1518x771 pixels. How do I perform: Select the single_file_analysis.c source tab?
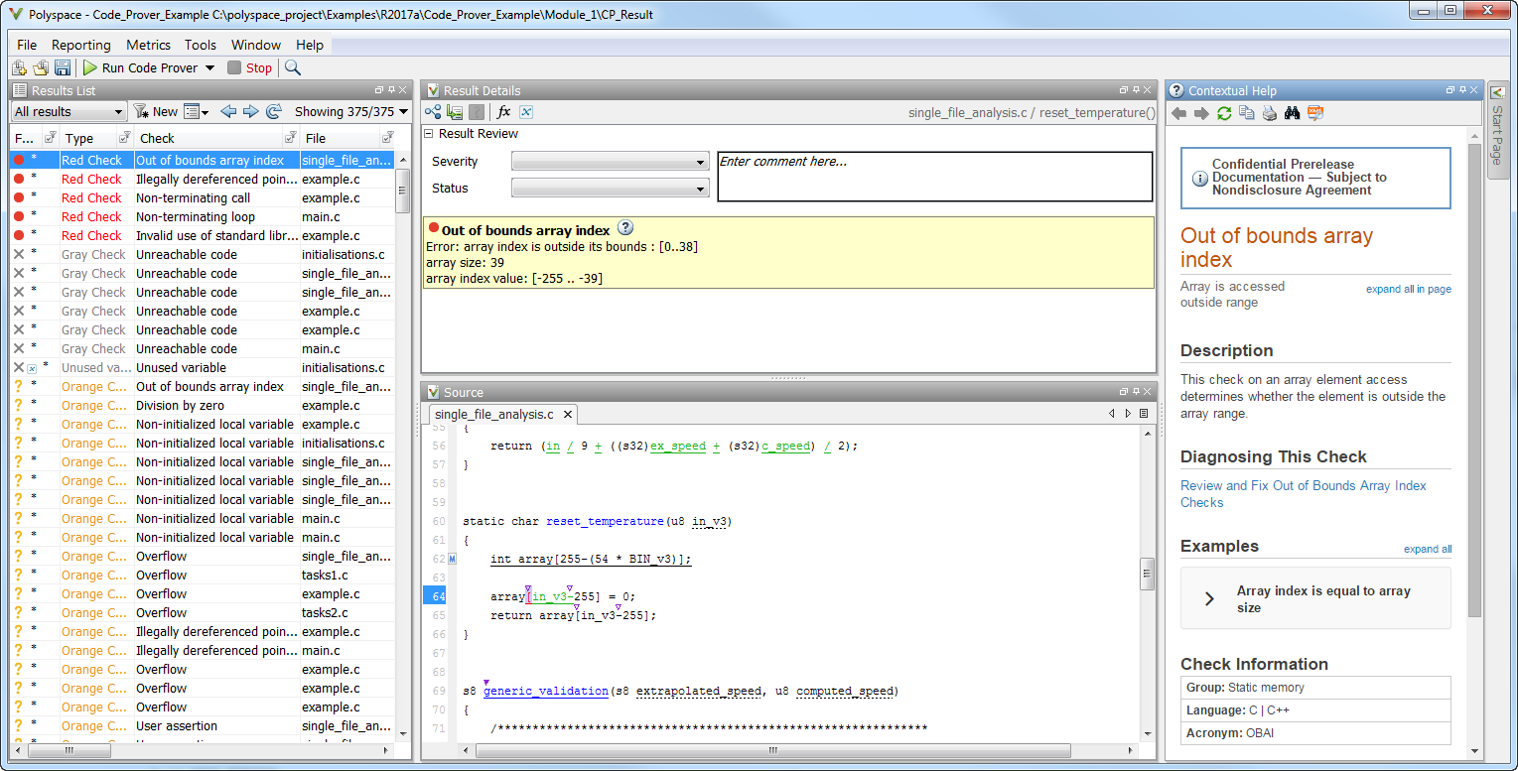(x=494, y=414)
